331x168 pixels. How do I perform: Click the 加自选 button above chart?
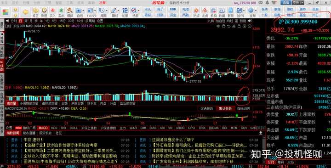tap(220, 21)
